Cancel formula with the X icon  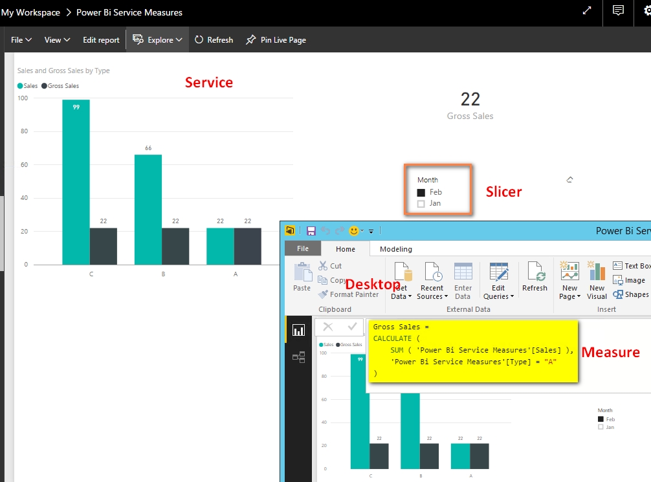pyautogui.click(x=328, y=327)
